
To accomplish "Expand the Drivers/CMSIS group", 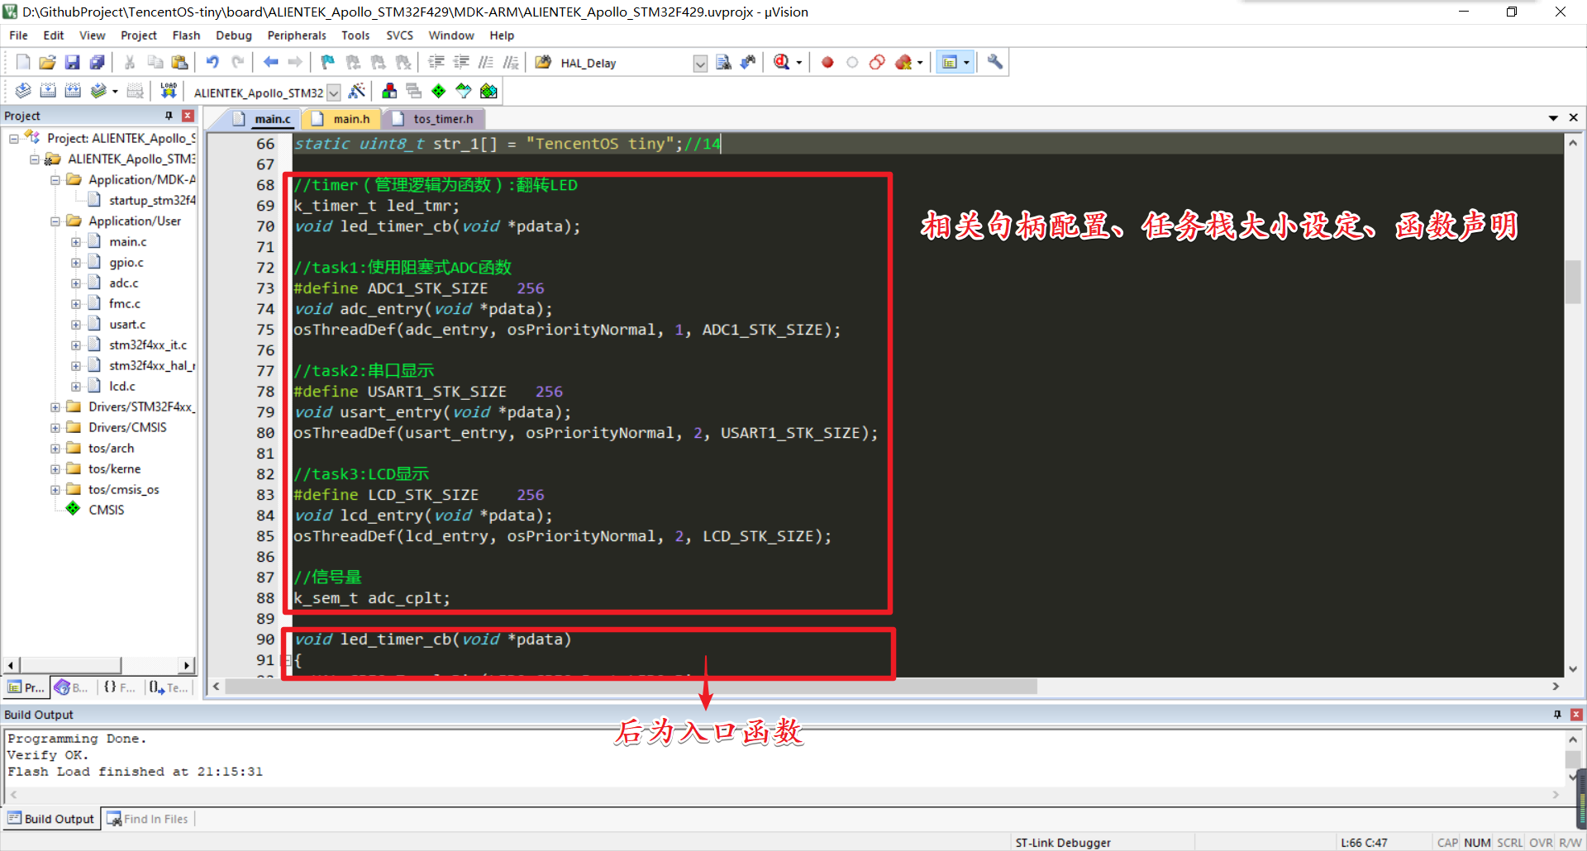I will [x=55, y=428].
